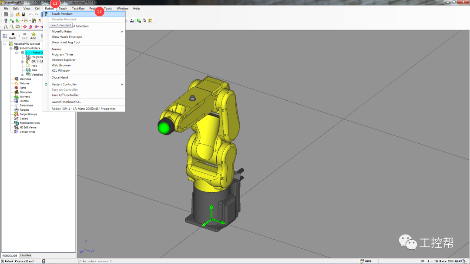This screenshot has width=470, height=264.
Task: Open the Window menu
Action: (x=122, y=8)
